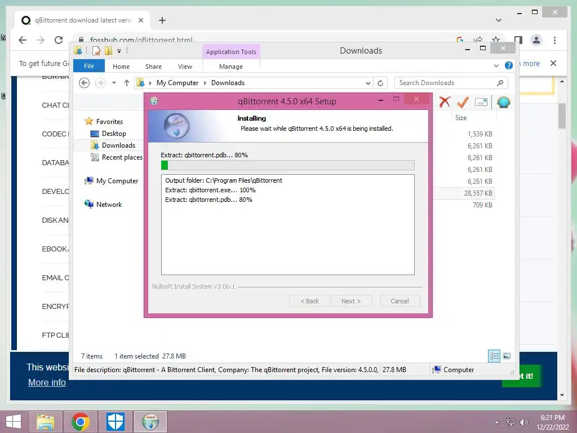Image resolution: width=577 pixels, height=433 pixels.
Task: Click the rename icon in the Explorer toolbar
Action: tap(481, 102)
